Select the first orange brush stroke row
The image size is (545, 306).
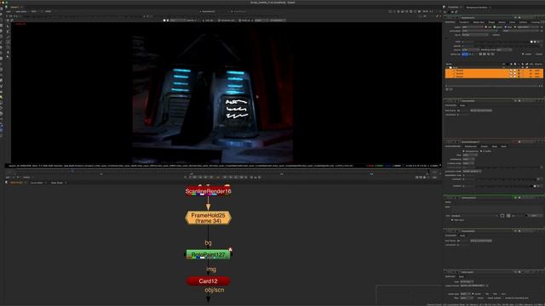coord(494,71)
